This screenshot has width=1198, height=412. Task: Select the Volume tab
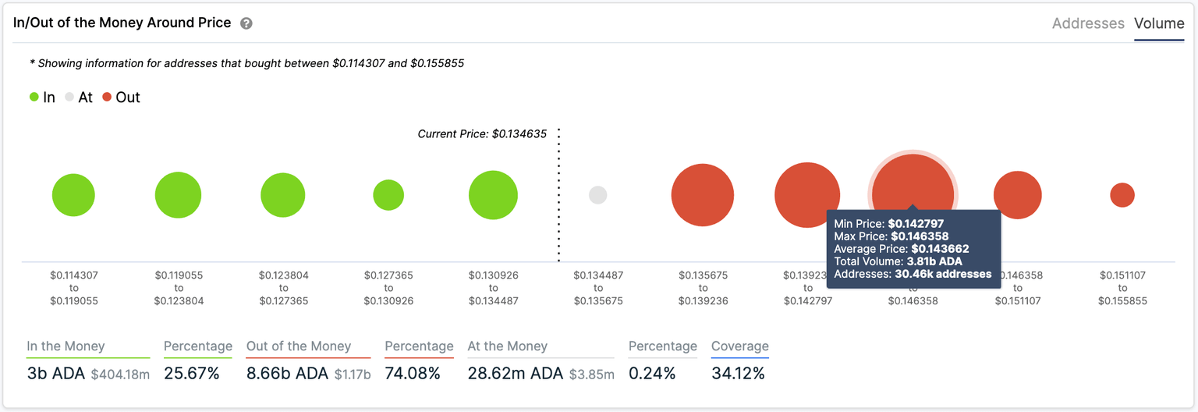(1159, 23)
